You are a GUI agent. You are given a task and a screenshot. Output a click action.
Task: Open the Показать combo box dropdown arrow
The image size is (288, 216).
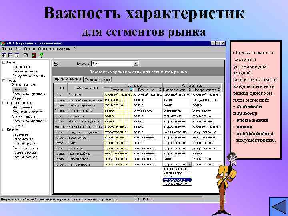pyautogui.click(x=136, y=64)
